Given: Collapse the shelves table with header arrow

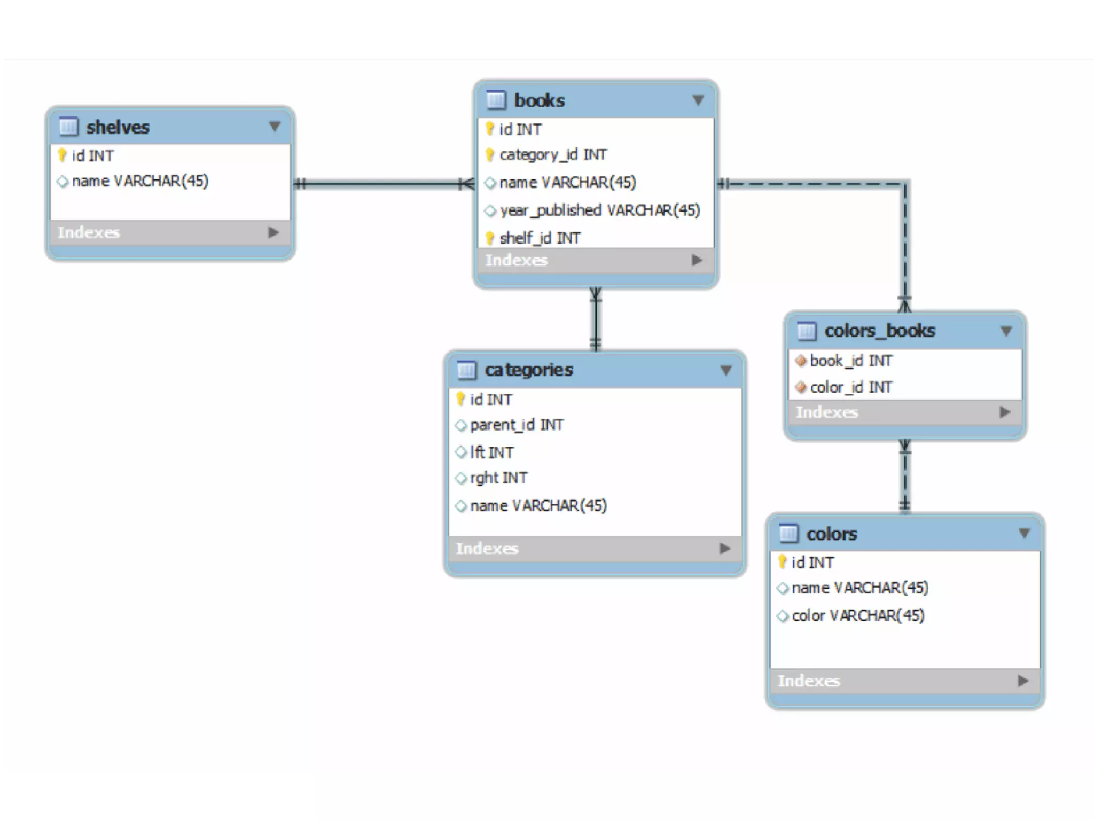Looking at the screenshot, I should click(275, 127).
